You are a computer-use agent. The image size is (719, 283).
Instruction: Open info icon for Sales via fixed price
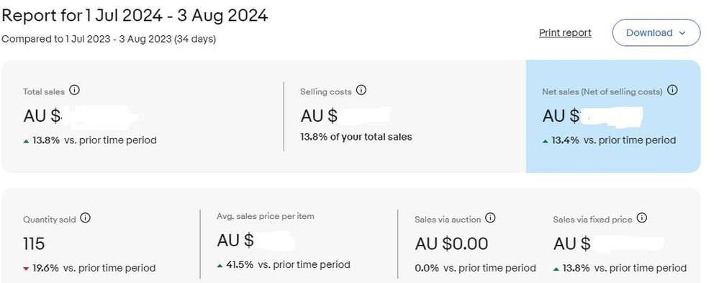(643, 218)
